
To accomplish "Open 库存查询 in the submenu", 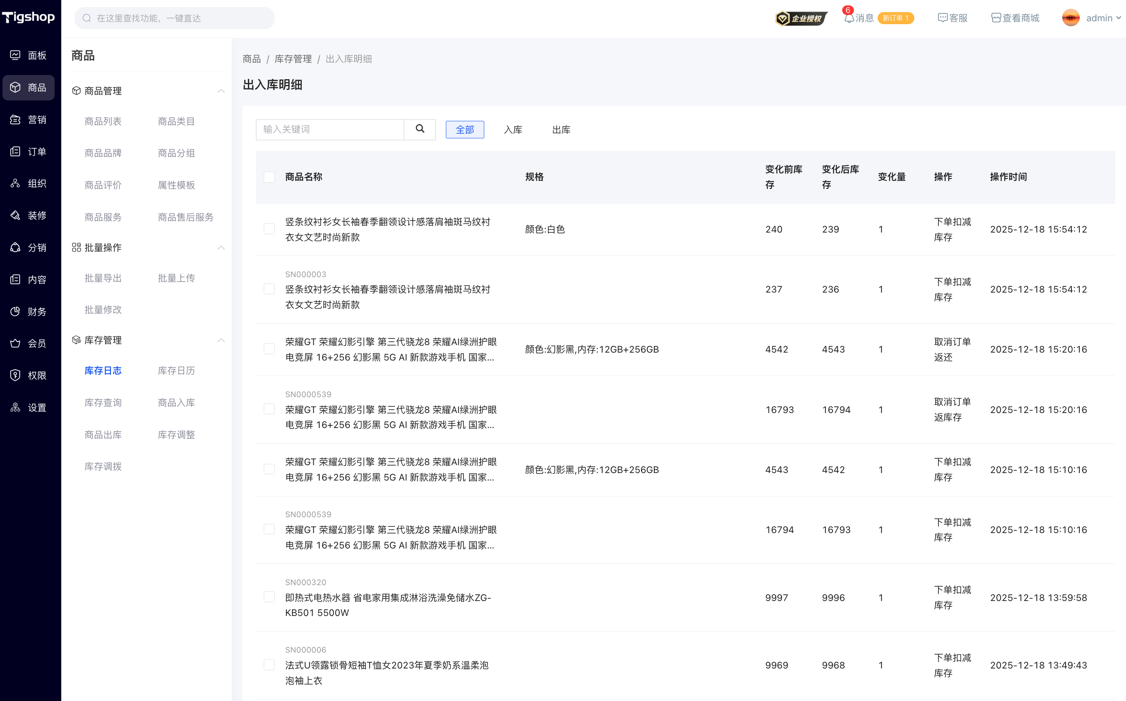I will tap(103, 403).
